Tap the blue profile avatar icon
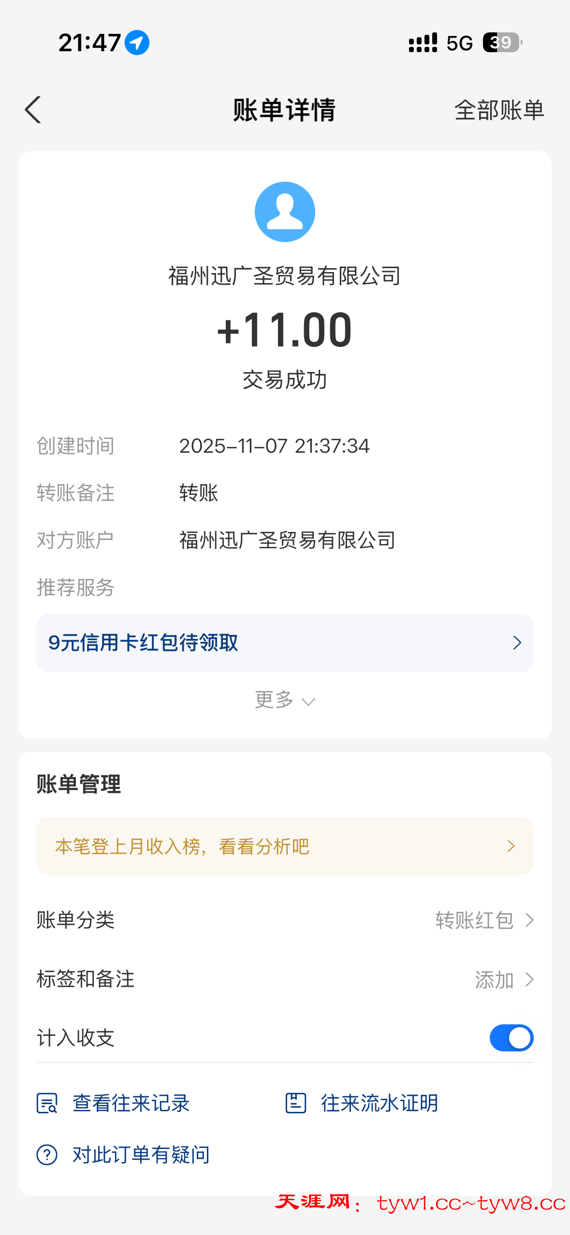The image size is (570, 1235). pyautogui.click(x=285, y=212)
